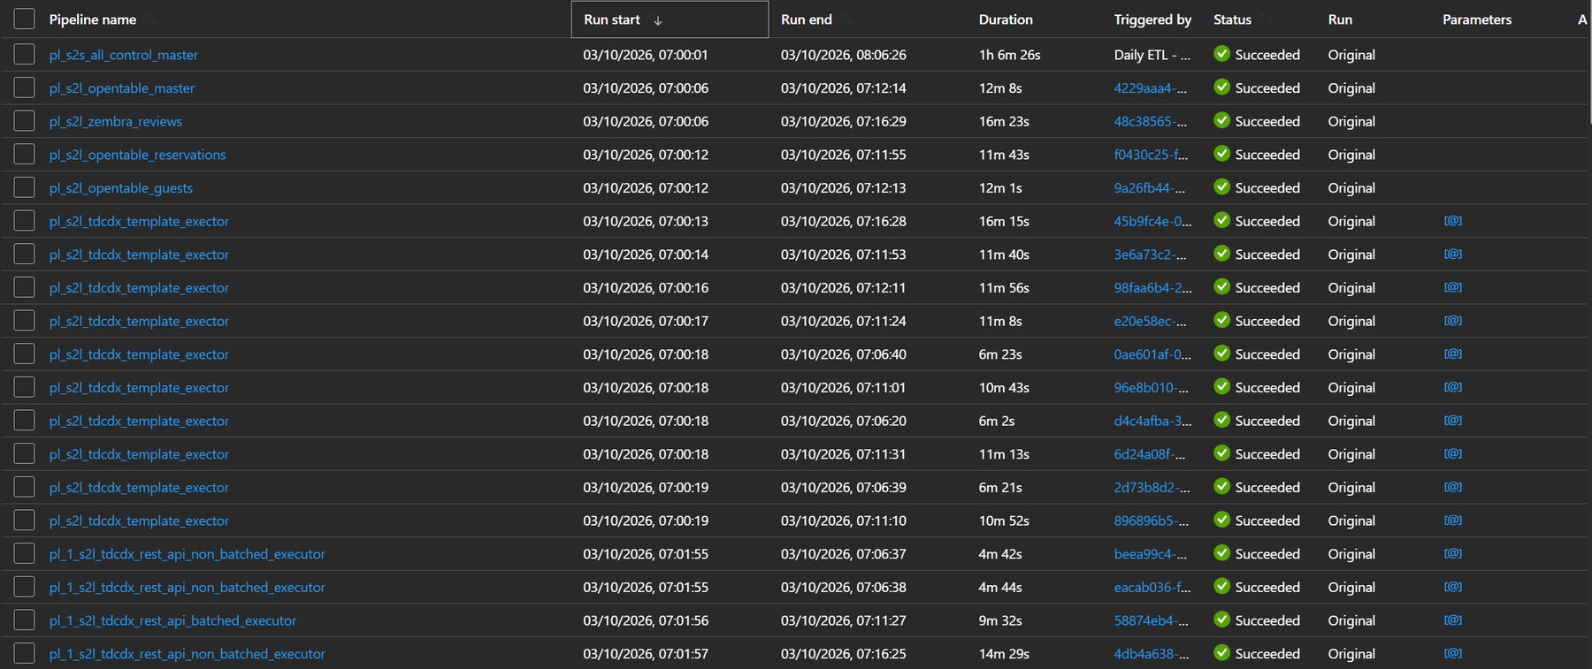Screen dimensions: 1592x669
Task: Click the Duration column header
Action: click(x=1006, y=19)
